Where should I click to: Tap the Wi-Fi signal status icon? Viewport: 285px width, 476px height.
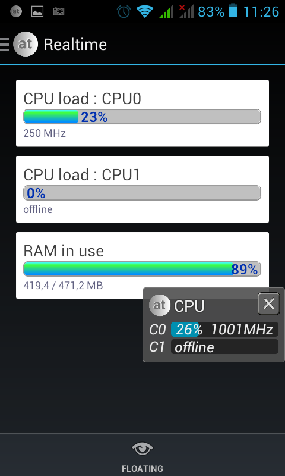[x=145, y=11]
